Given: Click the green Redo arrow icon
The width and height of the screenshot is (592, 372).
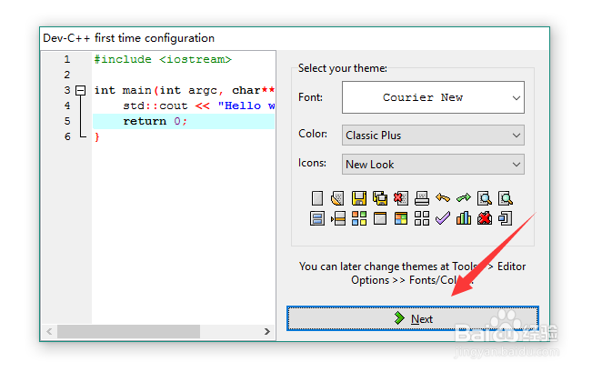Looking at the screenshot, I should (464, 197).
